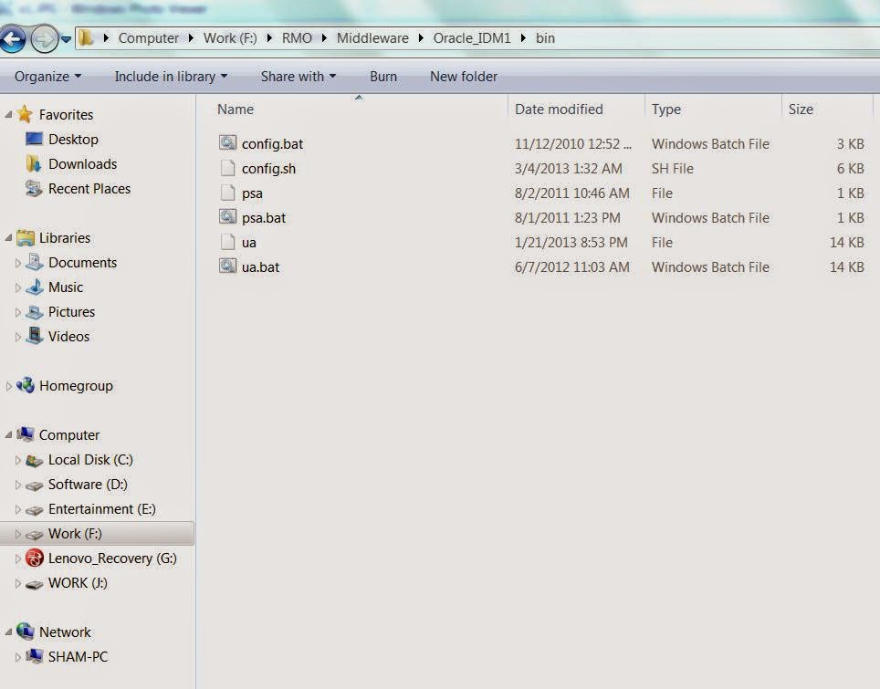
Task: Open the Include in library dropdown
Action: (170, 77)
